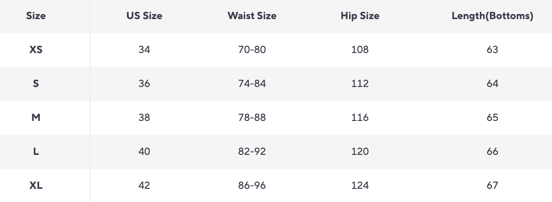Click the S size row label
This screenshot has width=552, height=202.
coord(36,84)
